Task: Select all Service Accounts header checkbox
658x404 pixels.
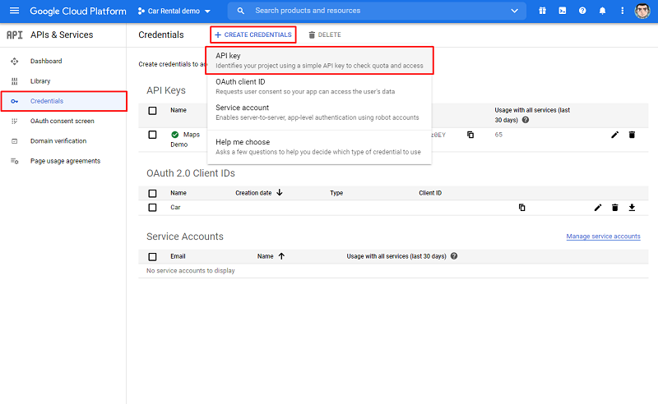Action: click(152, 256)
